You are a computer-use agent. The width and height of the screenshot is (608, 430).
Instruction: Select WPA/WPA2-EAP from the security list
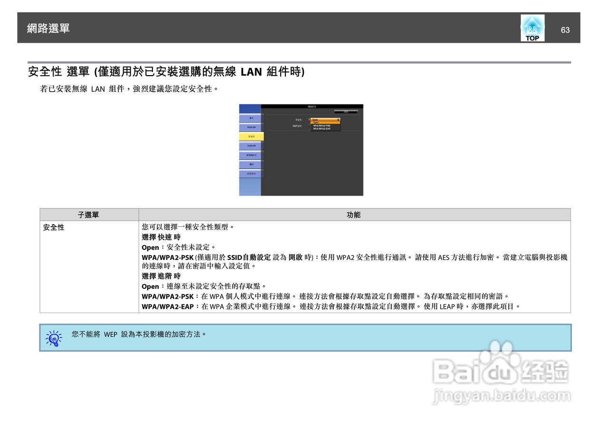[x=322, y=129]
